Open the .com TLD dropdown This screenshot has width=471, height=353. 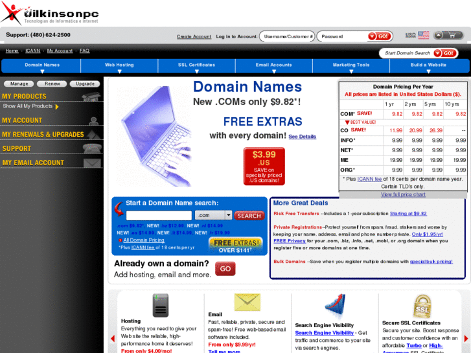coord(213,215)
